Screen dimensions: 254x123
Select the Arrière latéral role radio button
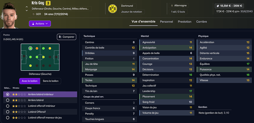click(x=8, y=100)
